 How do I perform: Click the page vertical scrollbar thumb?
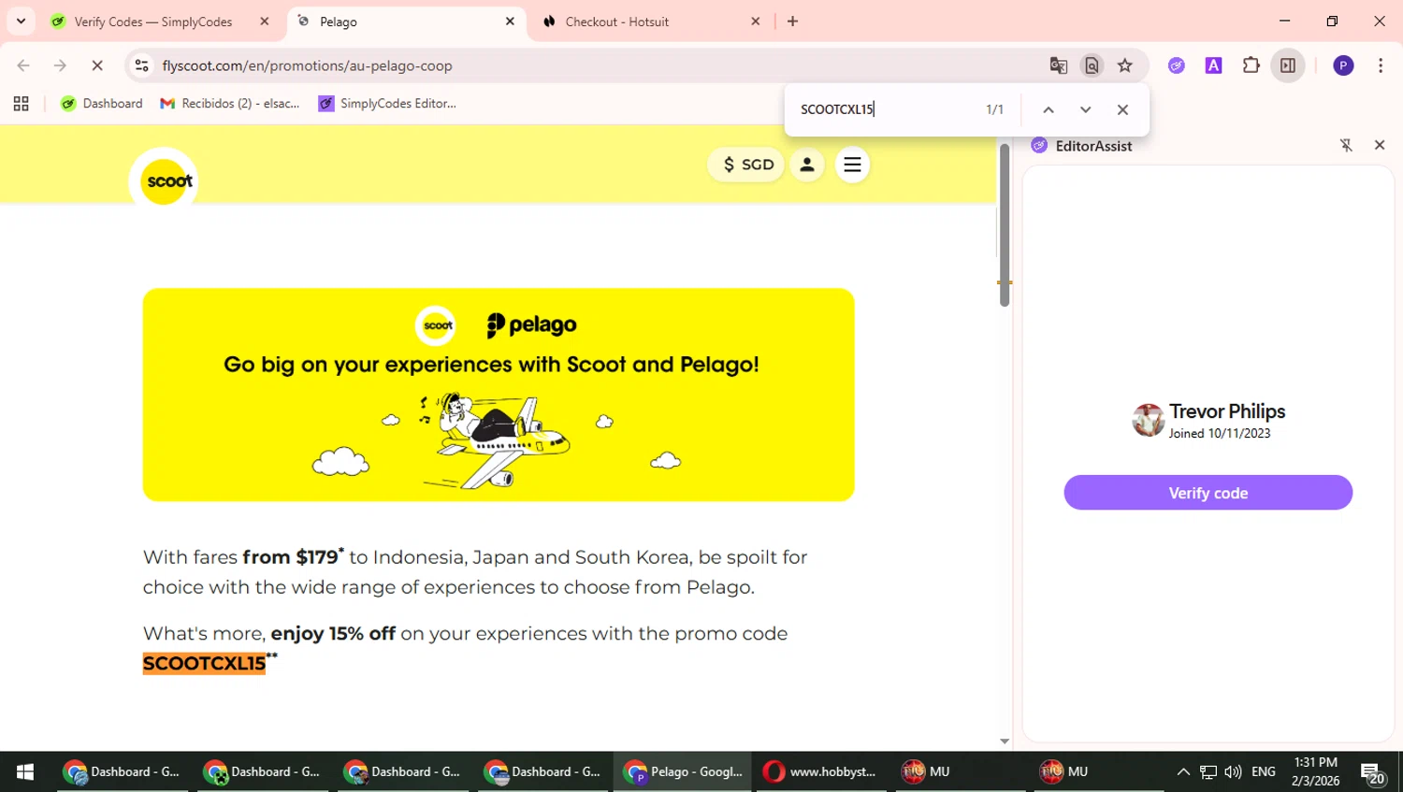pos(1005,224)
